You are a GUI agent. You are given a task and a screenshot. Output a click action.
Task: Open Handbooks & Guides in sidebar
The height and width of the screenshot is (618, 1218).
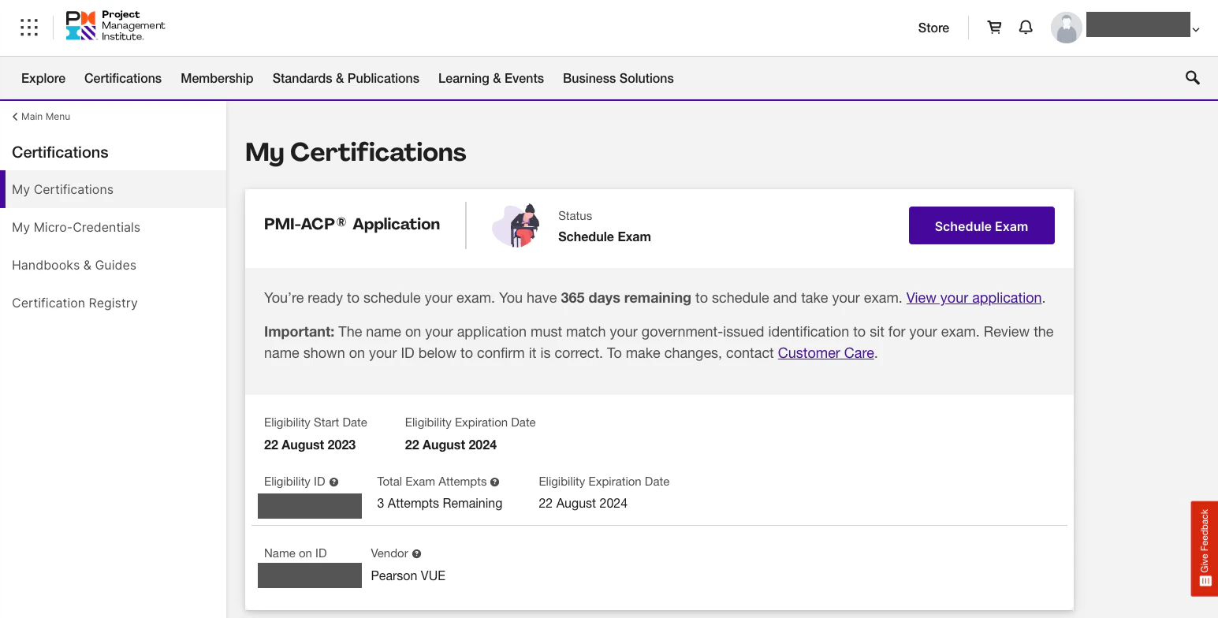click(114, 265)
